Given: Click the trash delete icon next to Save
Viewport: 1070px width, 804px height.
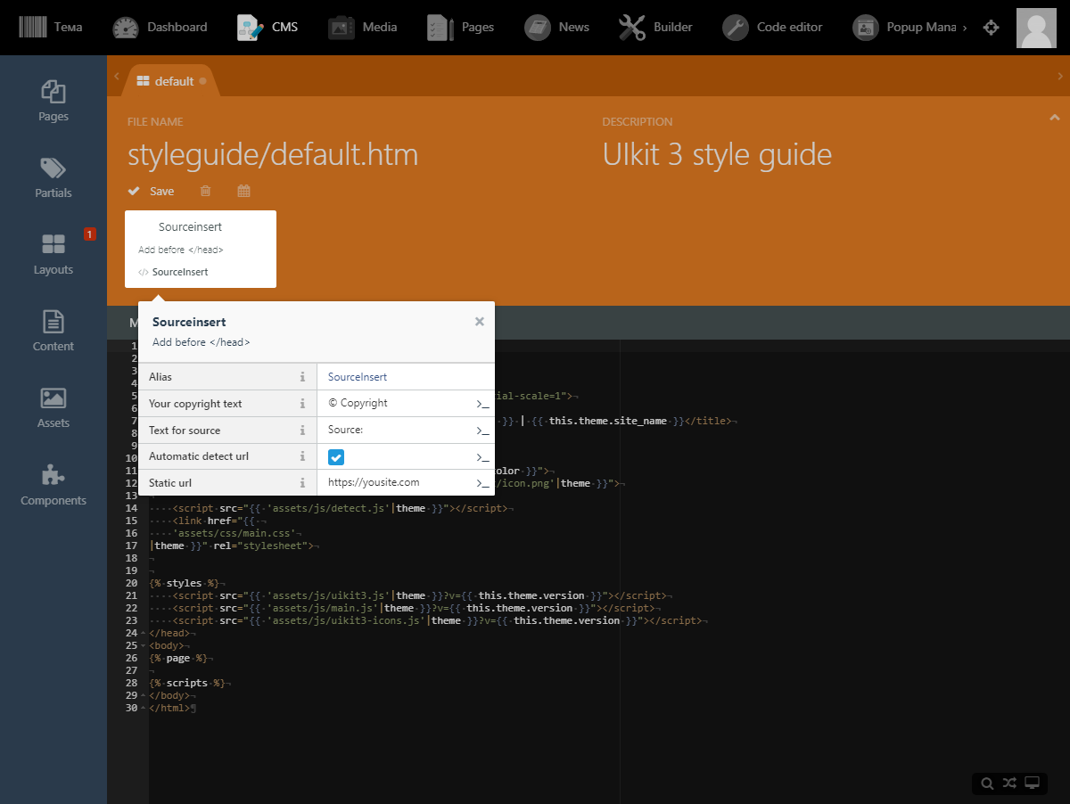Looking at the screenshot, I should coord(206,191).
